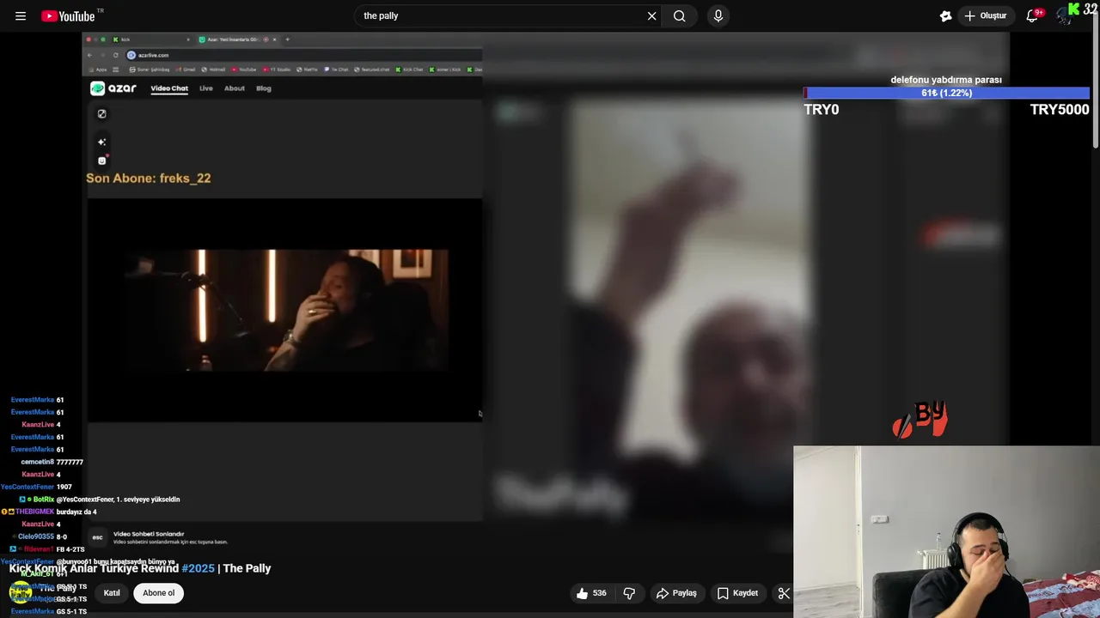This screenshot has width=1100, height=618.
Task: Dislike the video with thumbs down
Action: click(630, 593)
